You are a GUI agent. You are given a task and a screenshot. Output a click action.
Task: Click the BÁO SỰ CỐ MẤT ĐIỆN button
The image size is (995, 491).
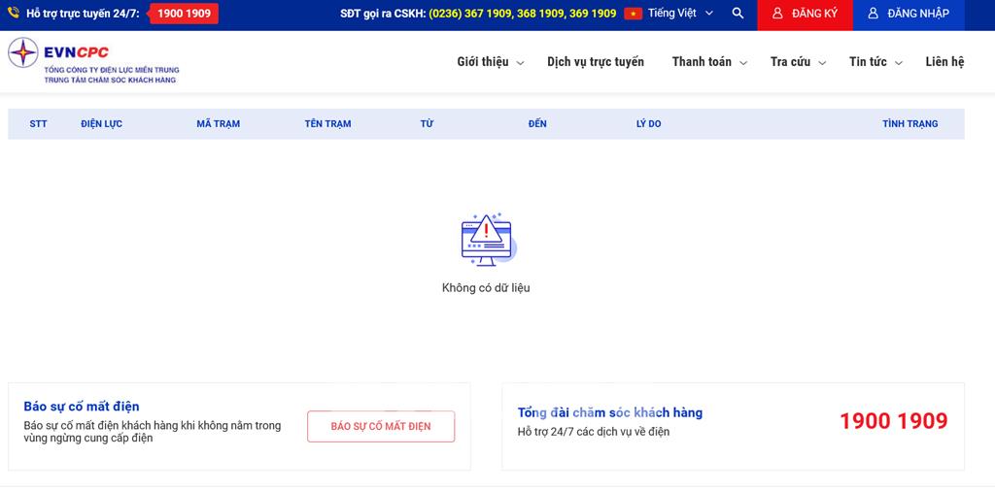[x=381, y=427]
